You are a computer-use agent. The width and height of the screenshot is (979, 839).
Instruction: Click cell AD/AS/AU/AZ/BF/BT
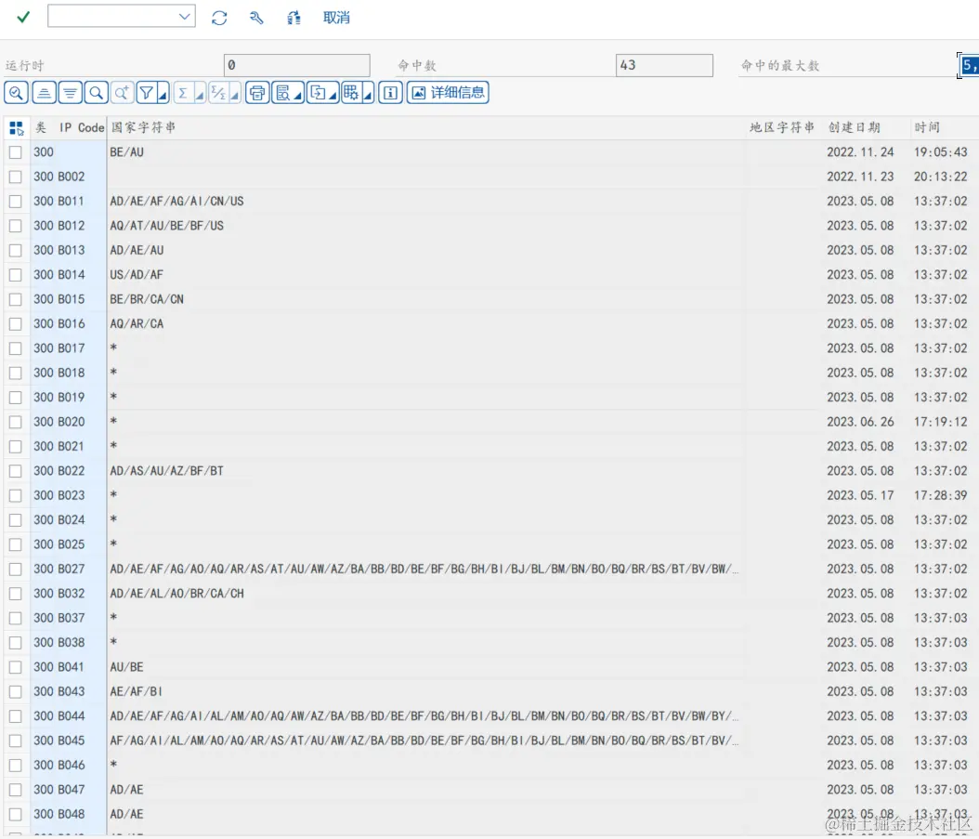tap(166, 471)
